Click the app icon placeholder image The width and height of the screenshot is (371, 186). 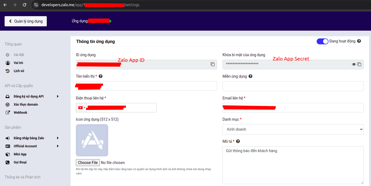point(92,140)
